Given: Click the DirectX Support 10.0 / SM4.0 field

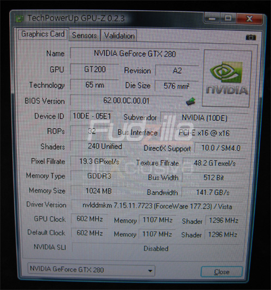Looking at the screenshot, I should (220, 148).
